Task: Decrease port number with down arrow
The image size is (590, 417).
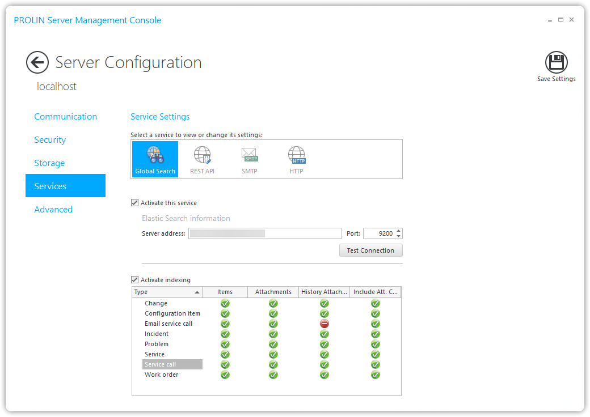Action: click(399, 236)
